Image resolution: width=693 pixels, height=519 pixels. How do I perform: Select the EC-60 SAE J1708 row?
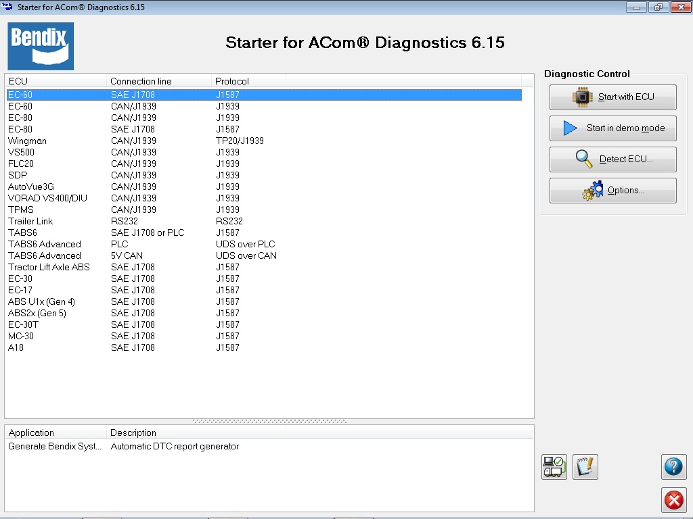coord(265,95)
